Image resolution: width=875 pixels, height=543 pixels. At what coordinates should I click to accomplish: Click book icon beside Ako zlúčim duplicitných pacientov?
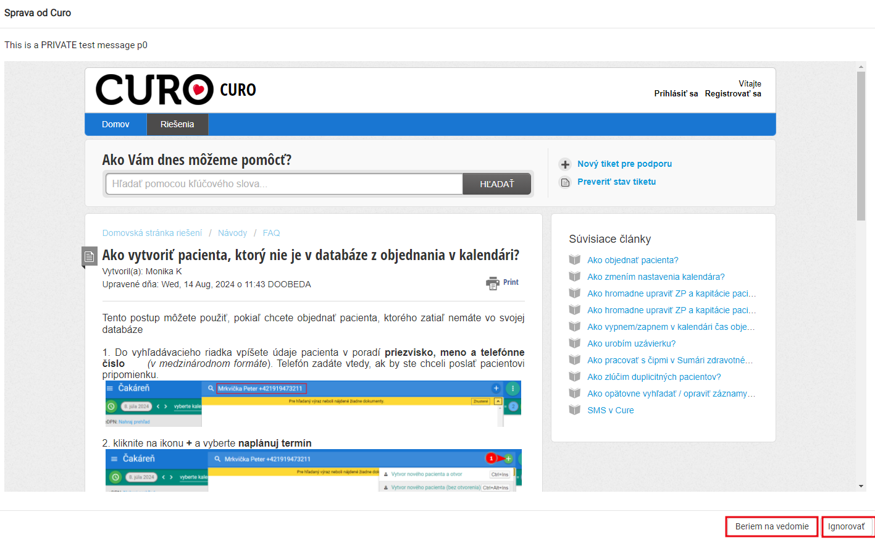coord(575,376)
